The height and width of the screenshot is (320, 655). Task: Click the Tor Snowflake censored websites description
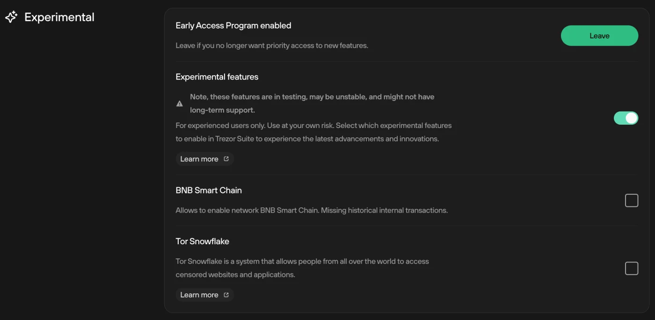[x=302, y=268]
